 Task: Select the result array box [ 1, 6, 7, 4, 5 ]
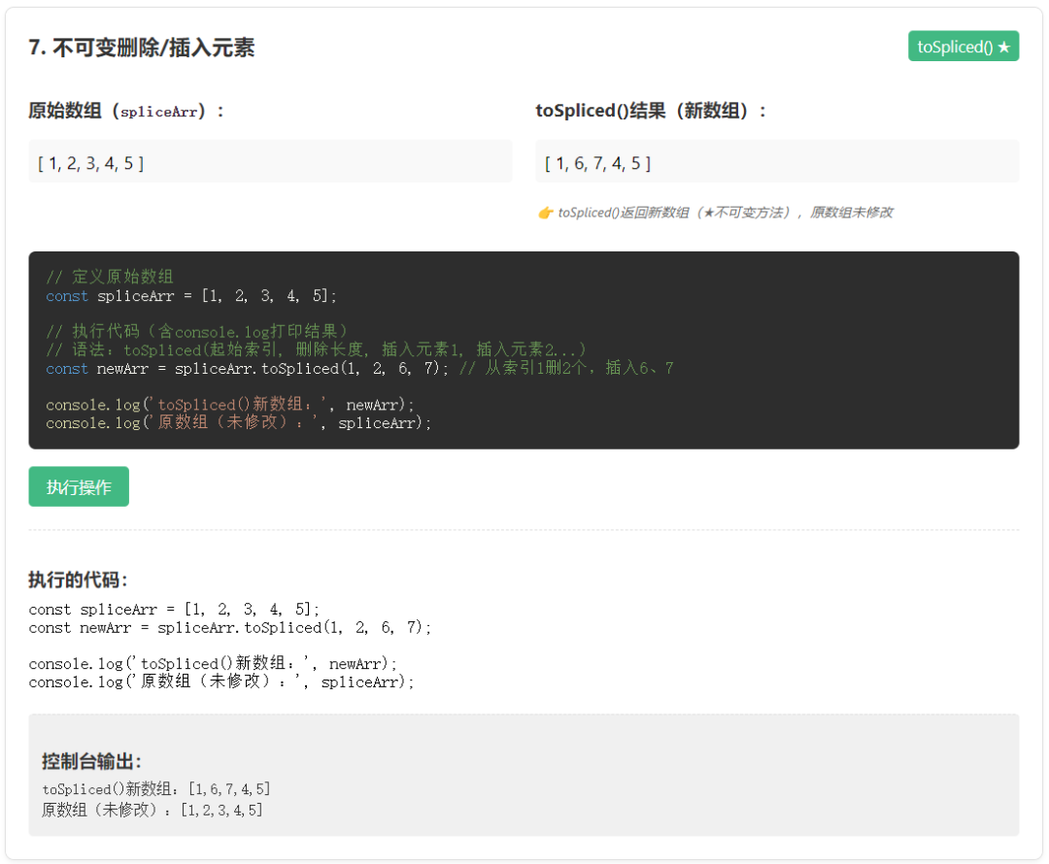click(777, 162)
